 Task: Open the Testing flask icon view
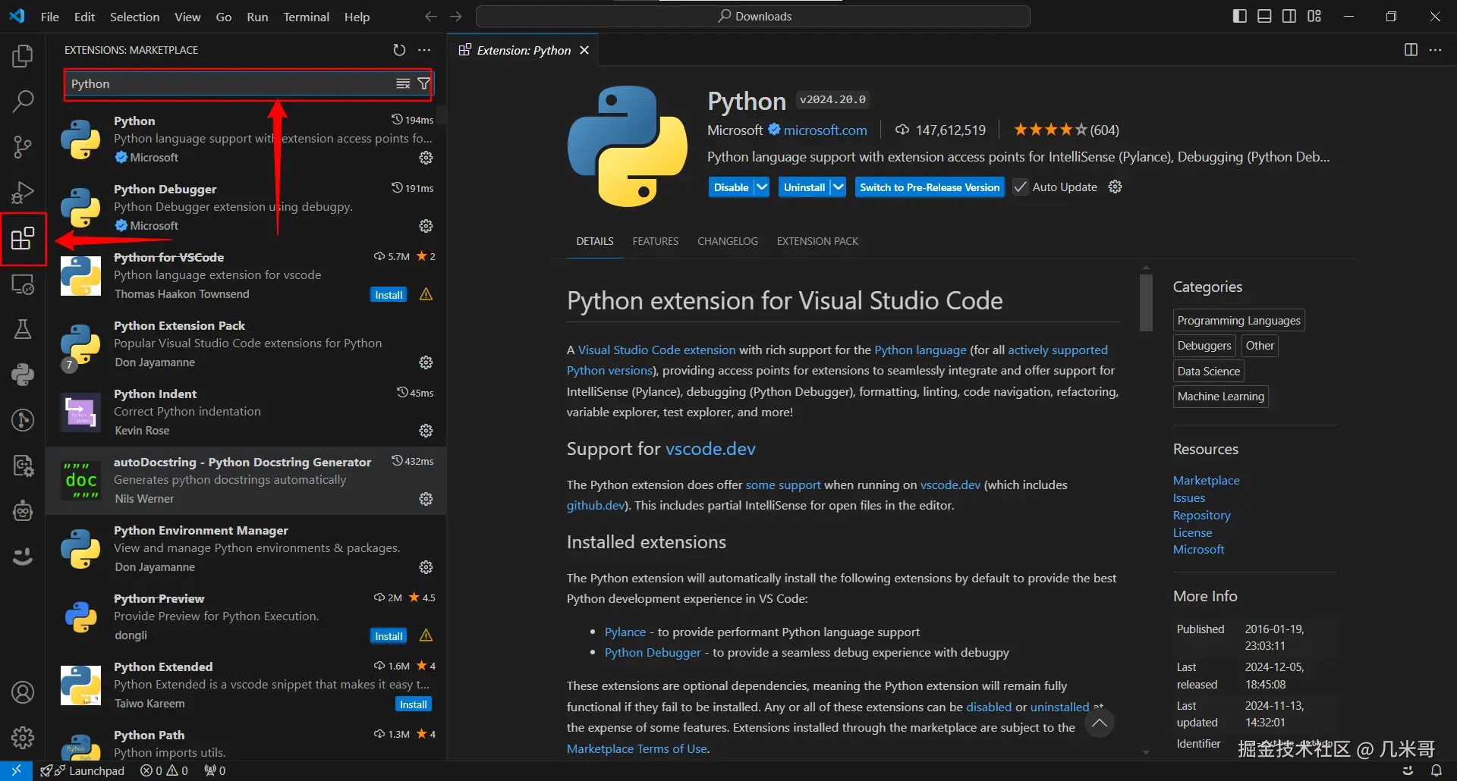point(23,329)
